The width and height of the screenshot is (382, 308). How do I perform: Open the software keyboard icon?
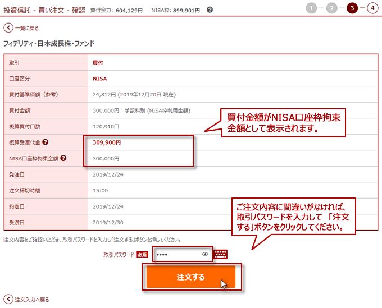click(220, 254)
